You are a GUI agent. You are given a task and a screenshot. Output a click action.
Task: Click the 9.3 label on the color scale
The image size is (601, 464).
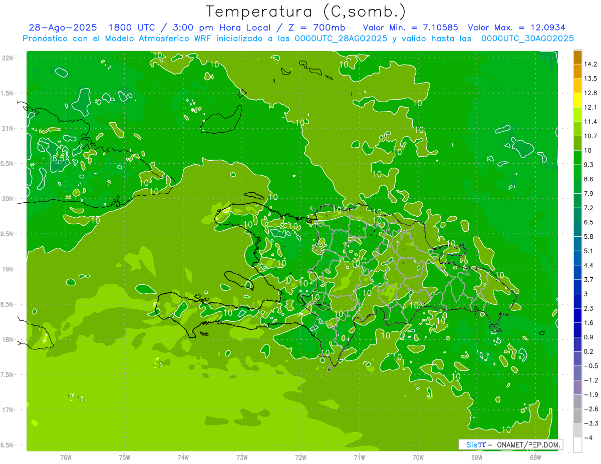(590, 165)
